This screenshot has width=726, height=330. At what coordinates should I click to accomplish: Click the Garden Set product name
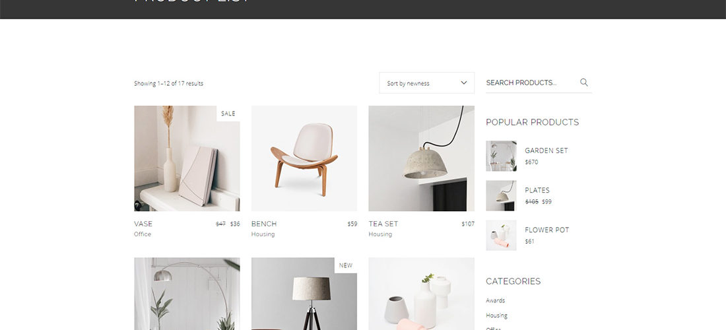546,150
